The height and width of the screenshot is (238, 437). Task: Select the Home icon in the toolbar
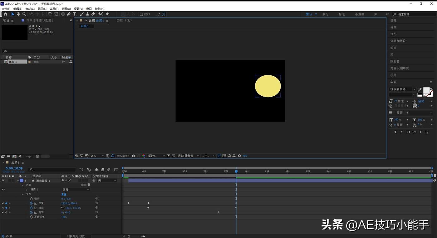5,14
